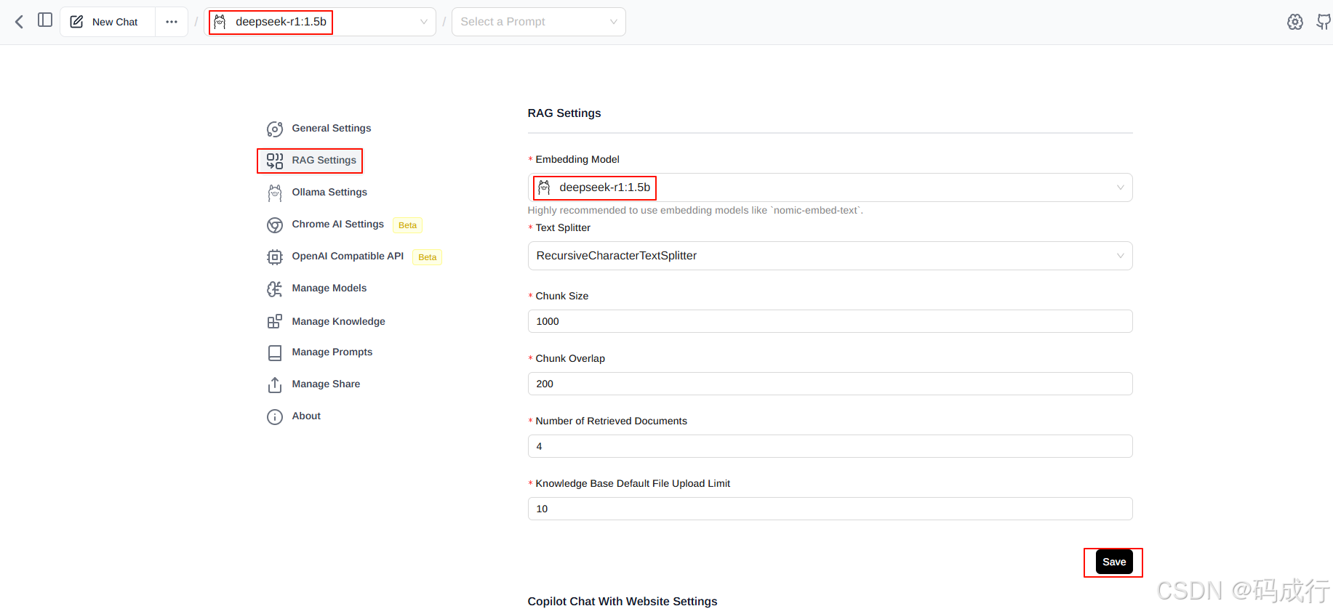Click the RAG Settings icon
Viewport: 1333px width, 614px height.
[x=275, y=161]
